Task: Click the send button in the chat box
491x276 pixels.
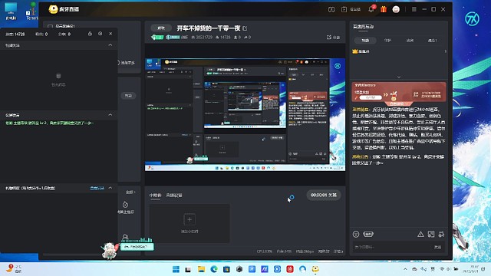Action: pos(437,247)
